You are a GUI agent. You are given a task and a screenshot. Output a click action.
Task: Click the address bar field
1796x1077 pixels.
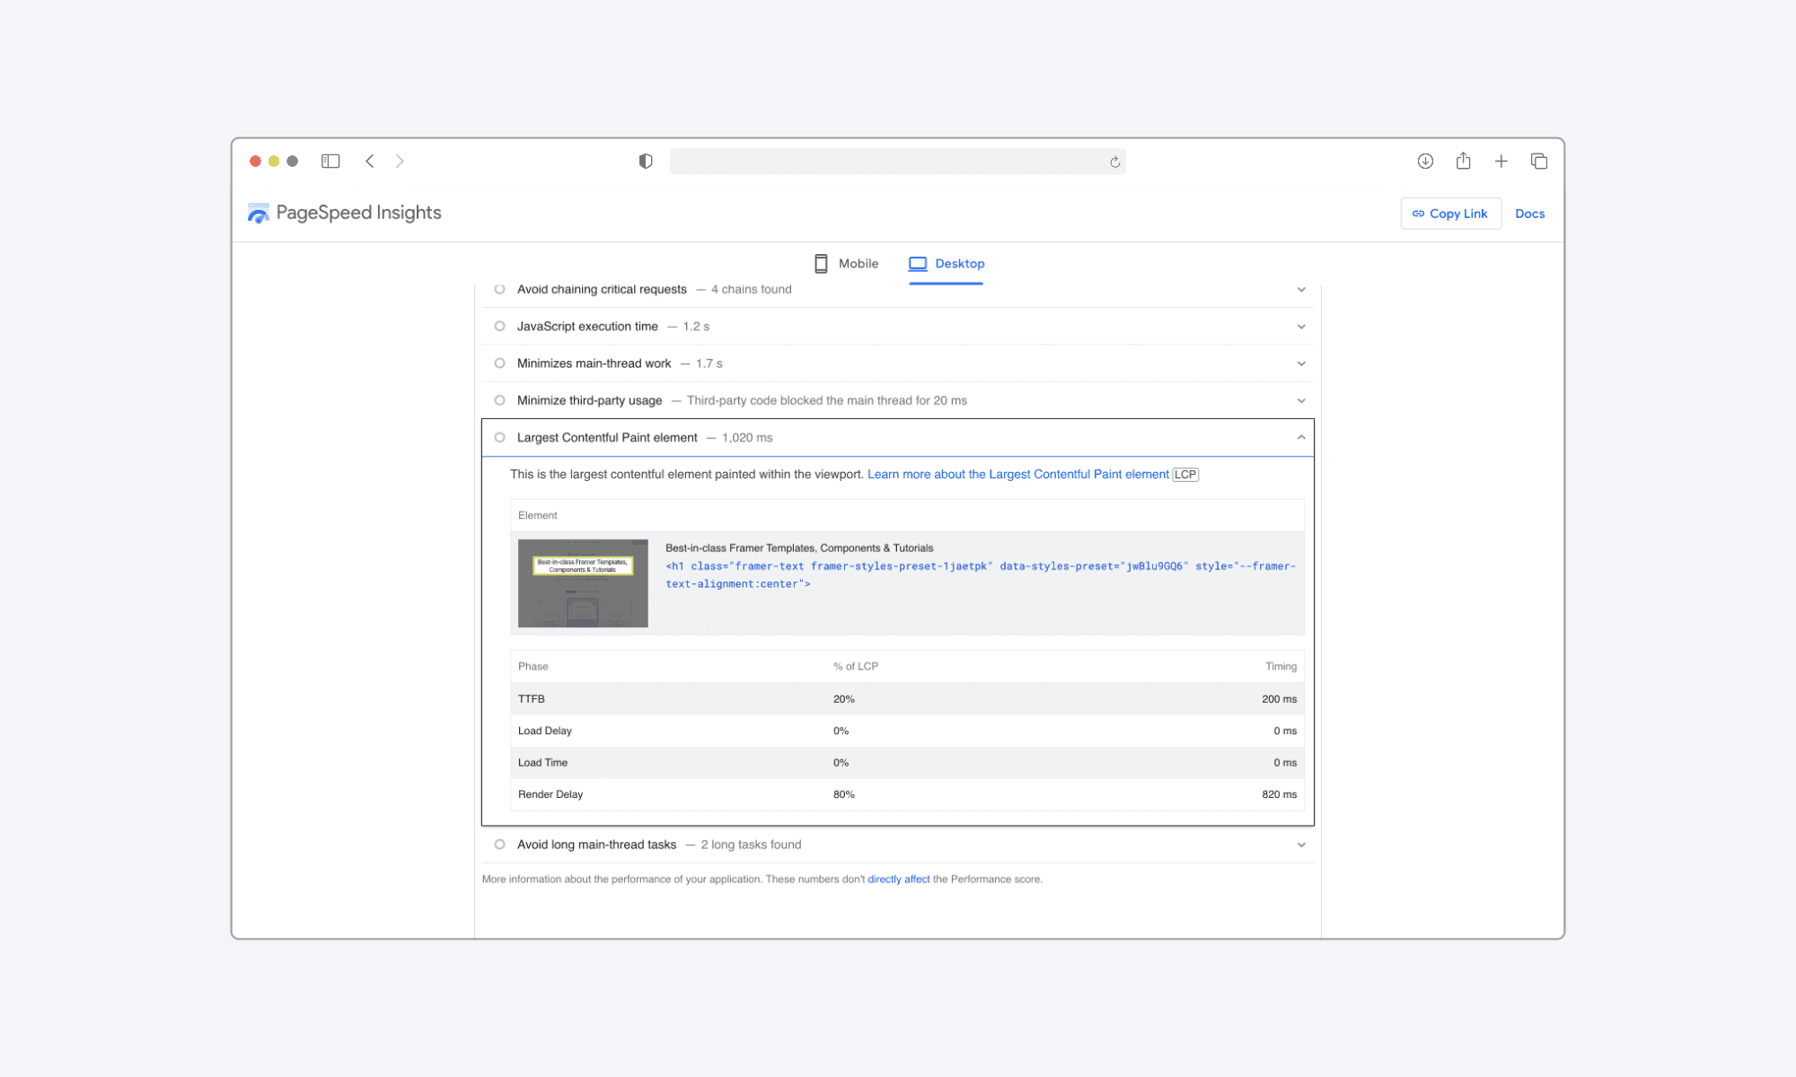coord(898,162)
